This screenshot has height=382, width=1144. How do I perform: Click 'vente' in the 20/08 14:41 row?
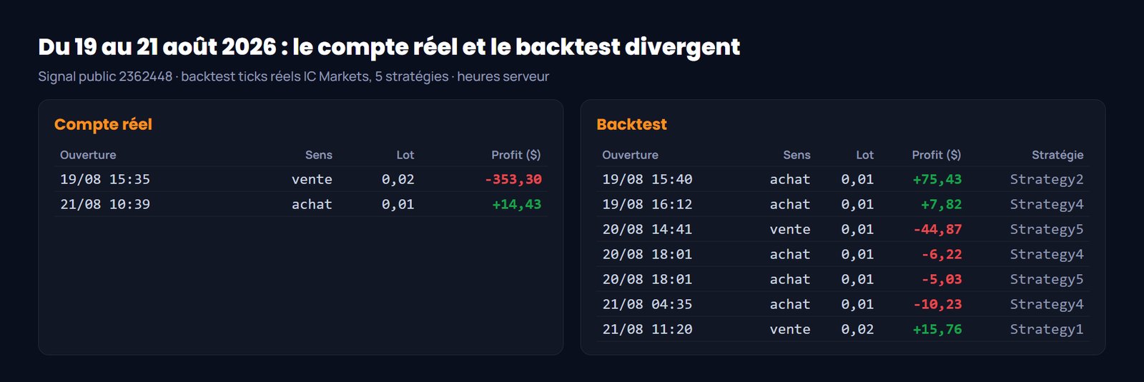pyautogui.click(x=790, y=229)
